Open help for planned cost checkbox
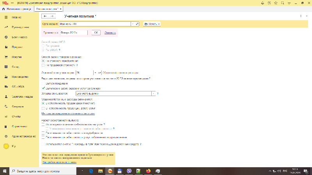 [x=104, y=124]
